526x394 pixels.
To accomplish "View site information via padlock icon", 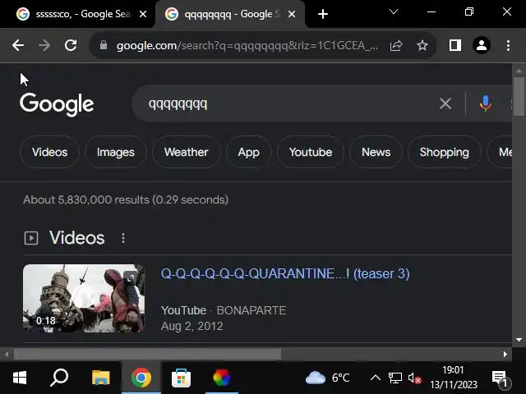I will (104, 45).
